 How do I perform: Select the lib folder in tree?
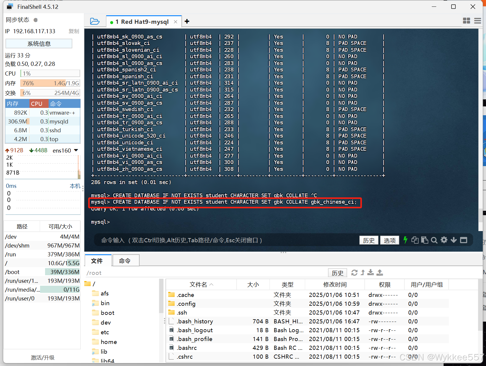(x=100, y=352)
